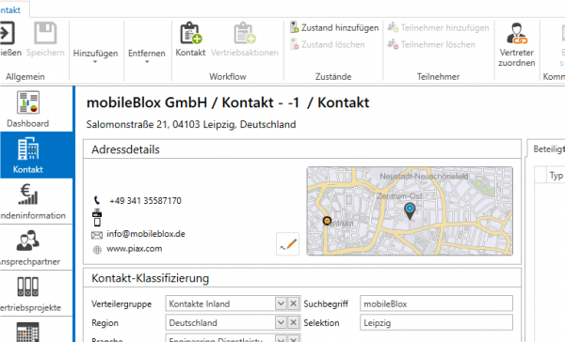Open the www.piax.com website link
This screenshot has height=342, width=565.
(x=134, y=249)
